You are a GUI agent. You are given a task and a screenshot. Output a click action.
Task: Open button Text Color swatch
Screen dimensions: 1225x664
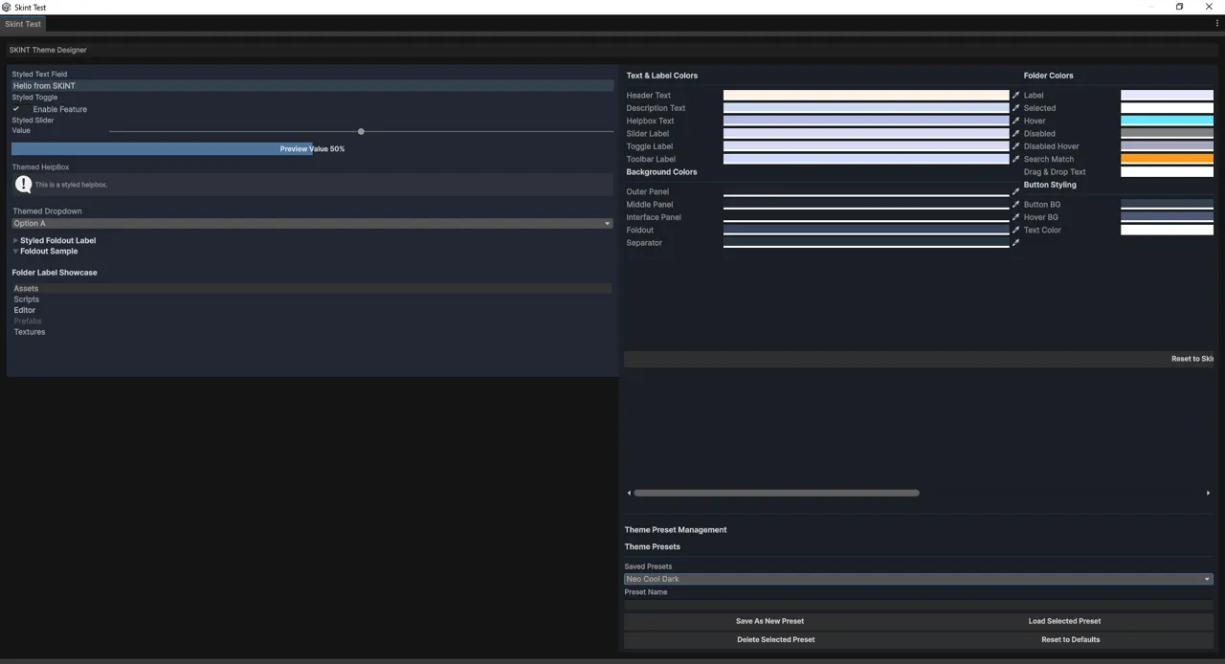click(1167, 230)
